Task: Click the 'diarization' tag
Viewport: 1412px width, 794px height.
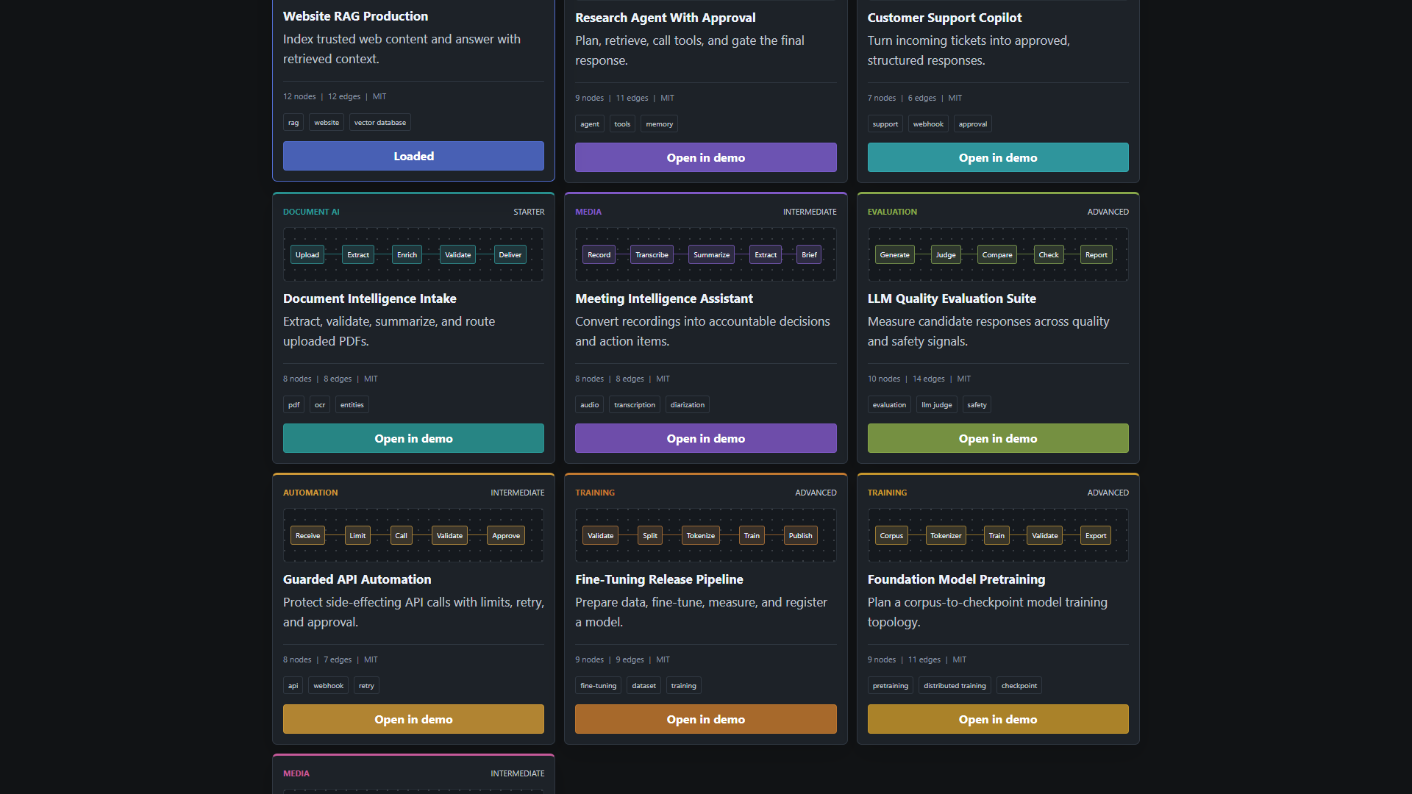Action: (688, 405)
